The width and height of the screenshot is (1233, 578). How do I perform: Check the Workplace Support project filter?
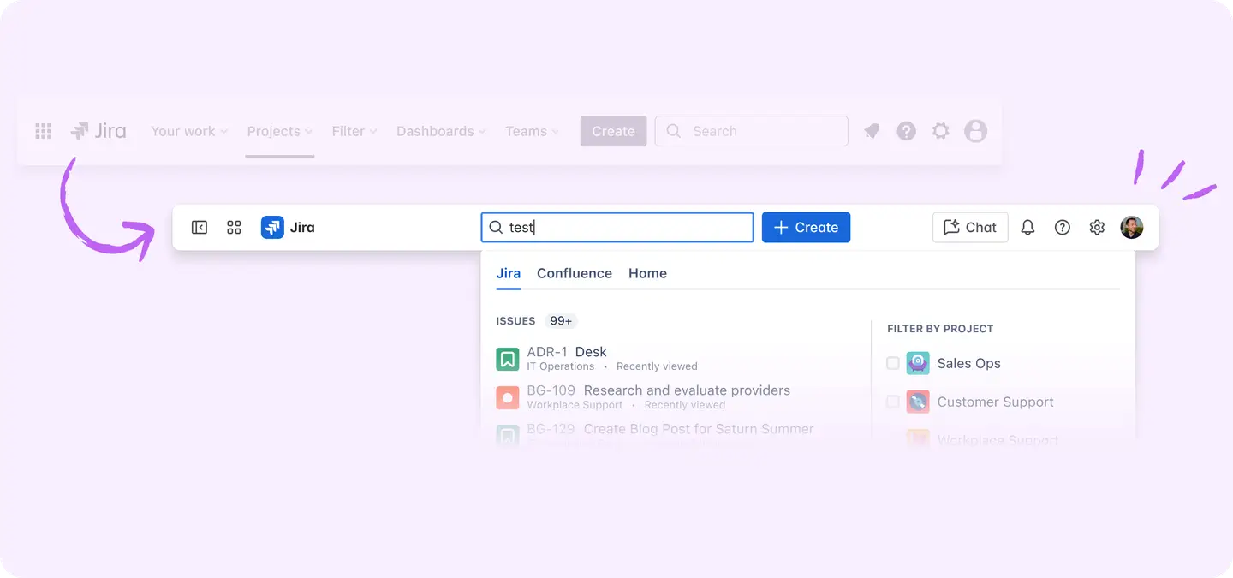(892, 438)
